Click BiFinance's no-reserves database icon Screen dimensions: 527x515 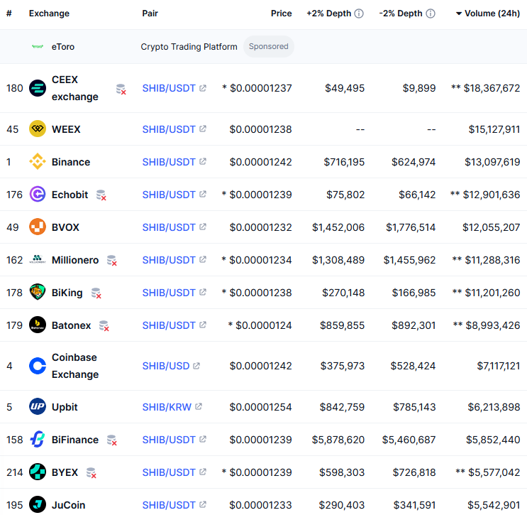[111, 440]
